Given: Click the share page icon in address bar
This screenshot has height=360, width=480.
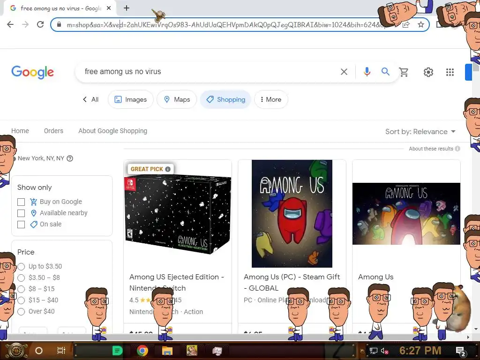Looking at the screenshot, I should [406, 24].
